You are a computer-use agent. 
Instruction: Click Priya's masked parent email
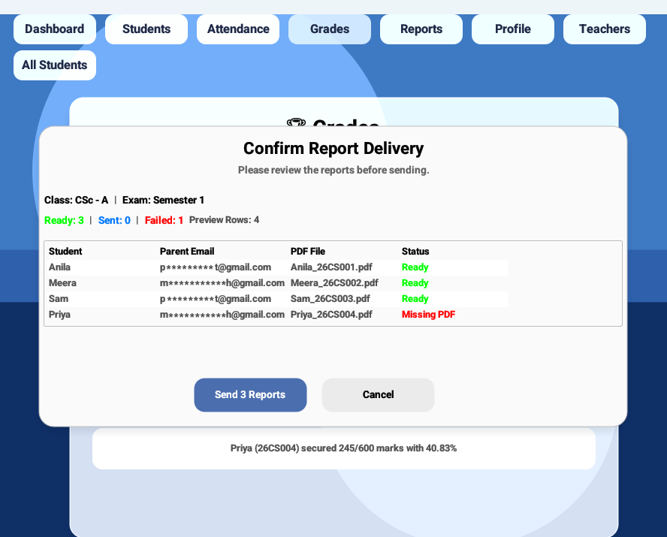pos(222,314)
